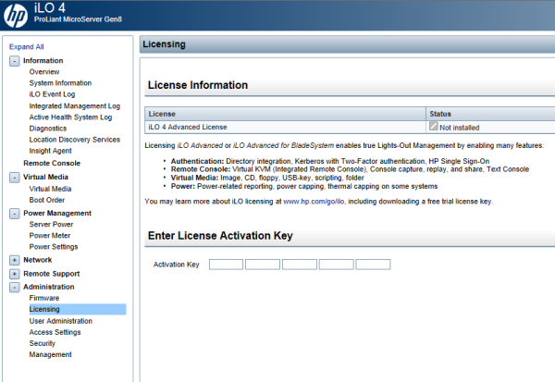The height and width of the screenshot is (382, 555).
Task: Collapse the Information tree section
Action: tap(14, 61)
